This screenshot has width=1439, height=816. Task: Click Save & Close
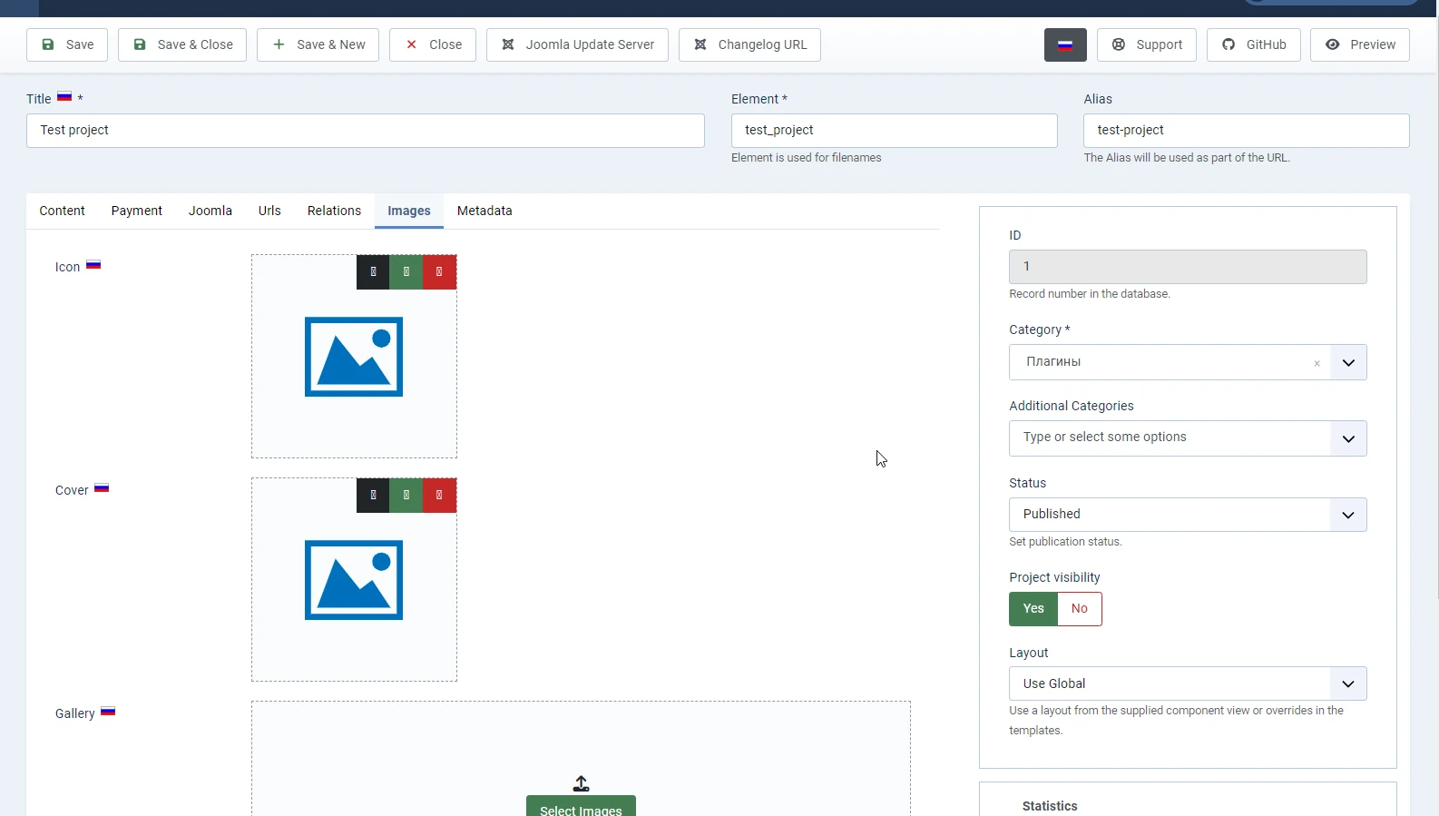point(182,44)
